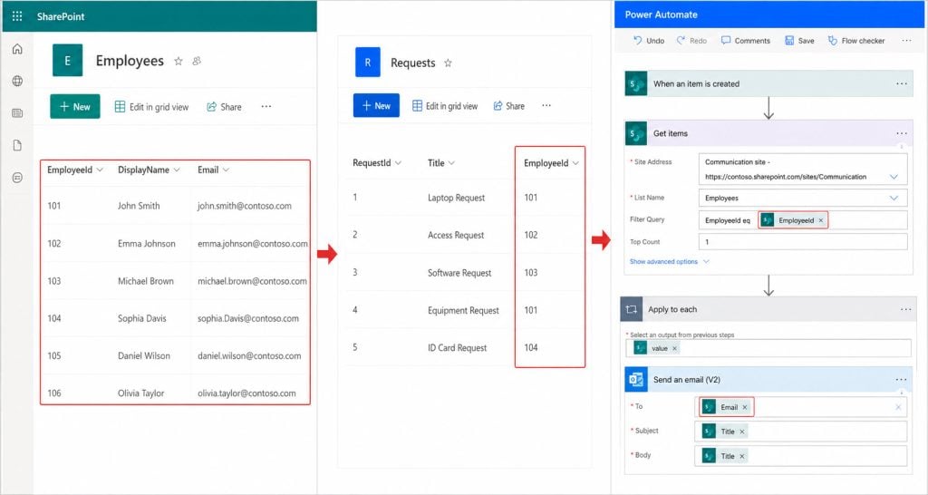This screenshot has width=928, height=495.
Task: Share the Requests list
Action: [509, 106]
